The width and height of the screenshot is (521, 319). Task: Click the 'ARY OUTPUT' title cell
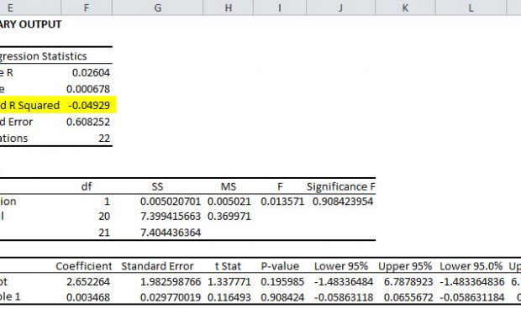(30, 24)
